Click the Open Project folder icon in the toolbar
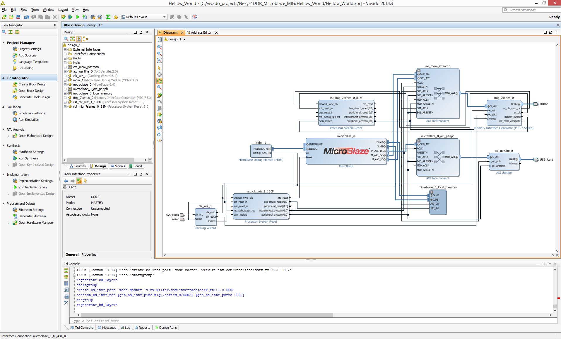This screenshot has height=339, width=561. 11,17
